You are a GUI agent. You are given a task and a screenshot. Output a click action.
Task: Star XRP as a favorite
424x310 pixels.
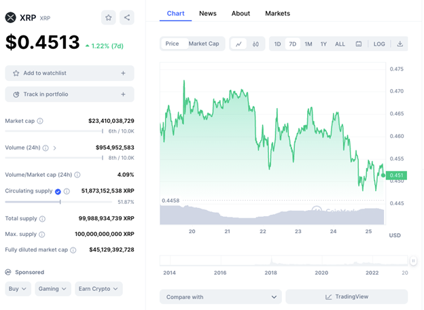point(109,18)
